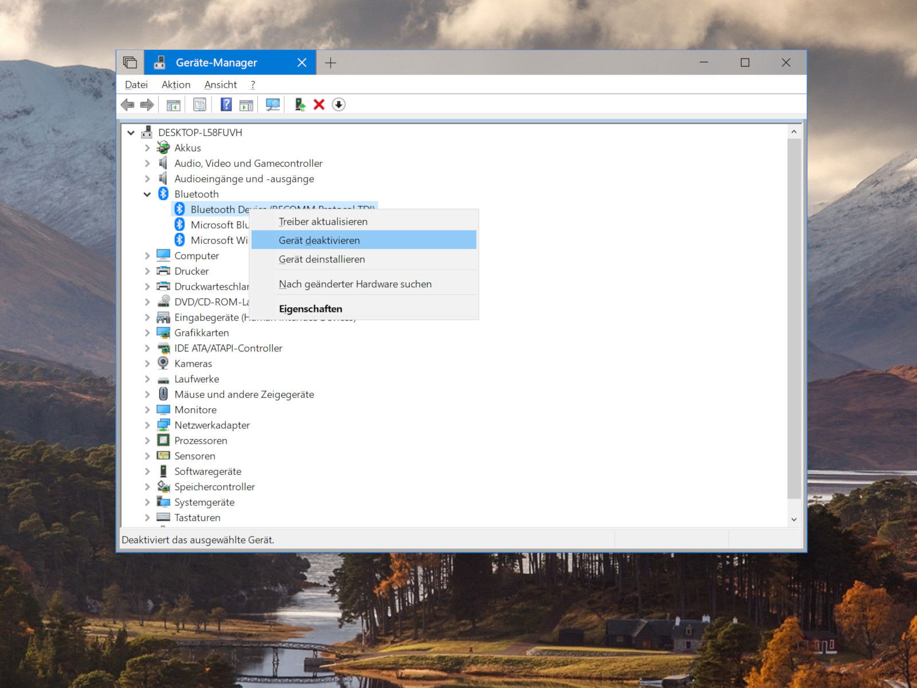This screenshot has width=917, height=688.
Task: Click the Netzwerkadapter icon
Action: [x=163, y=425]
